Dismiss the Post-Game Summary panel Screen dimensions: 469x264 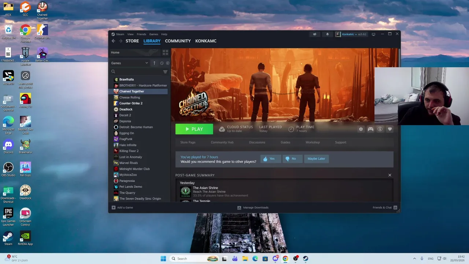point(389,175)
